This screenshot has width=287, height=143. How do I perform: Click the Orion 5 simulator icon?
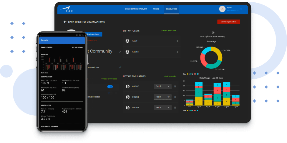coord(128,97)
